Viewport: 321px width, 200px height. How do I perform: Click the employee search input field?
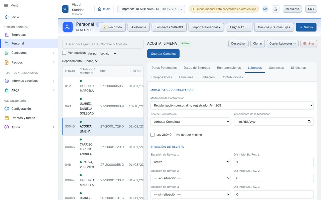(103, 44)
